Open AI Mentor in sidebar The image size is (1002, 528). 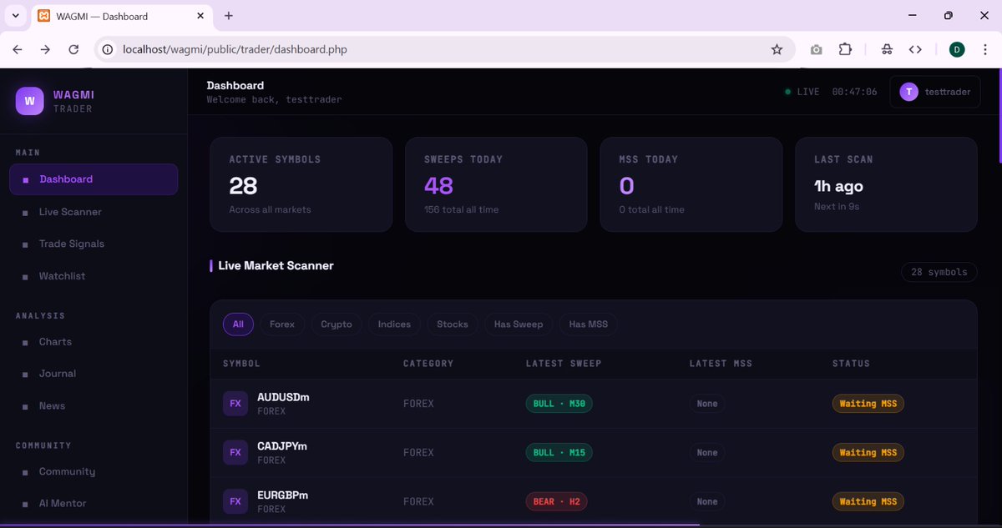click(94, 504)
